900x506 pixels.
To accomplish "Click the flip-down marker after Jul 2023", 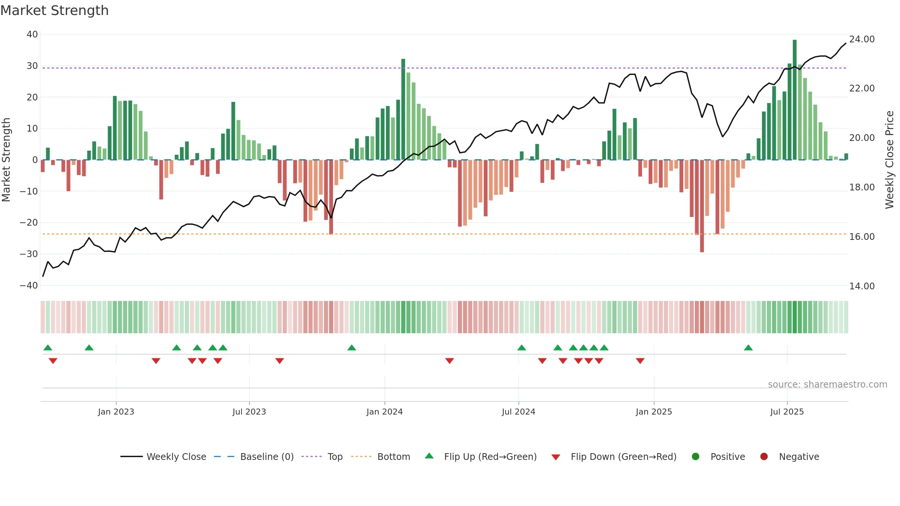I will 280,361.
